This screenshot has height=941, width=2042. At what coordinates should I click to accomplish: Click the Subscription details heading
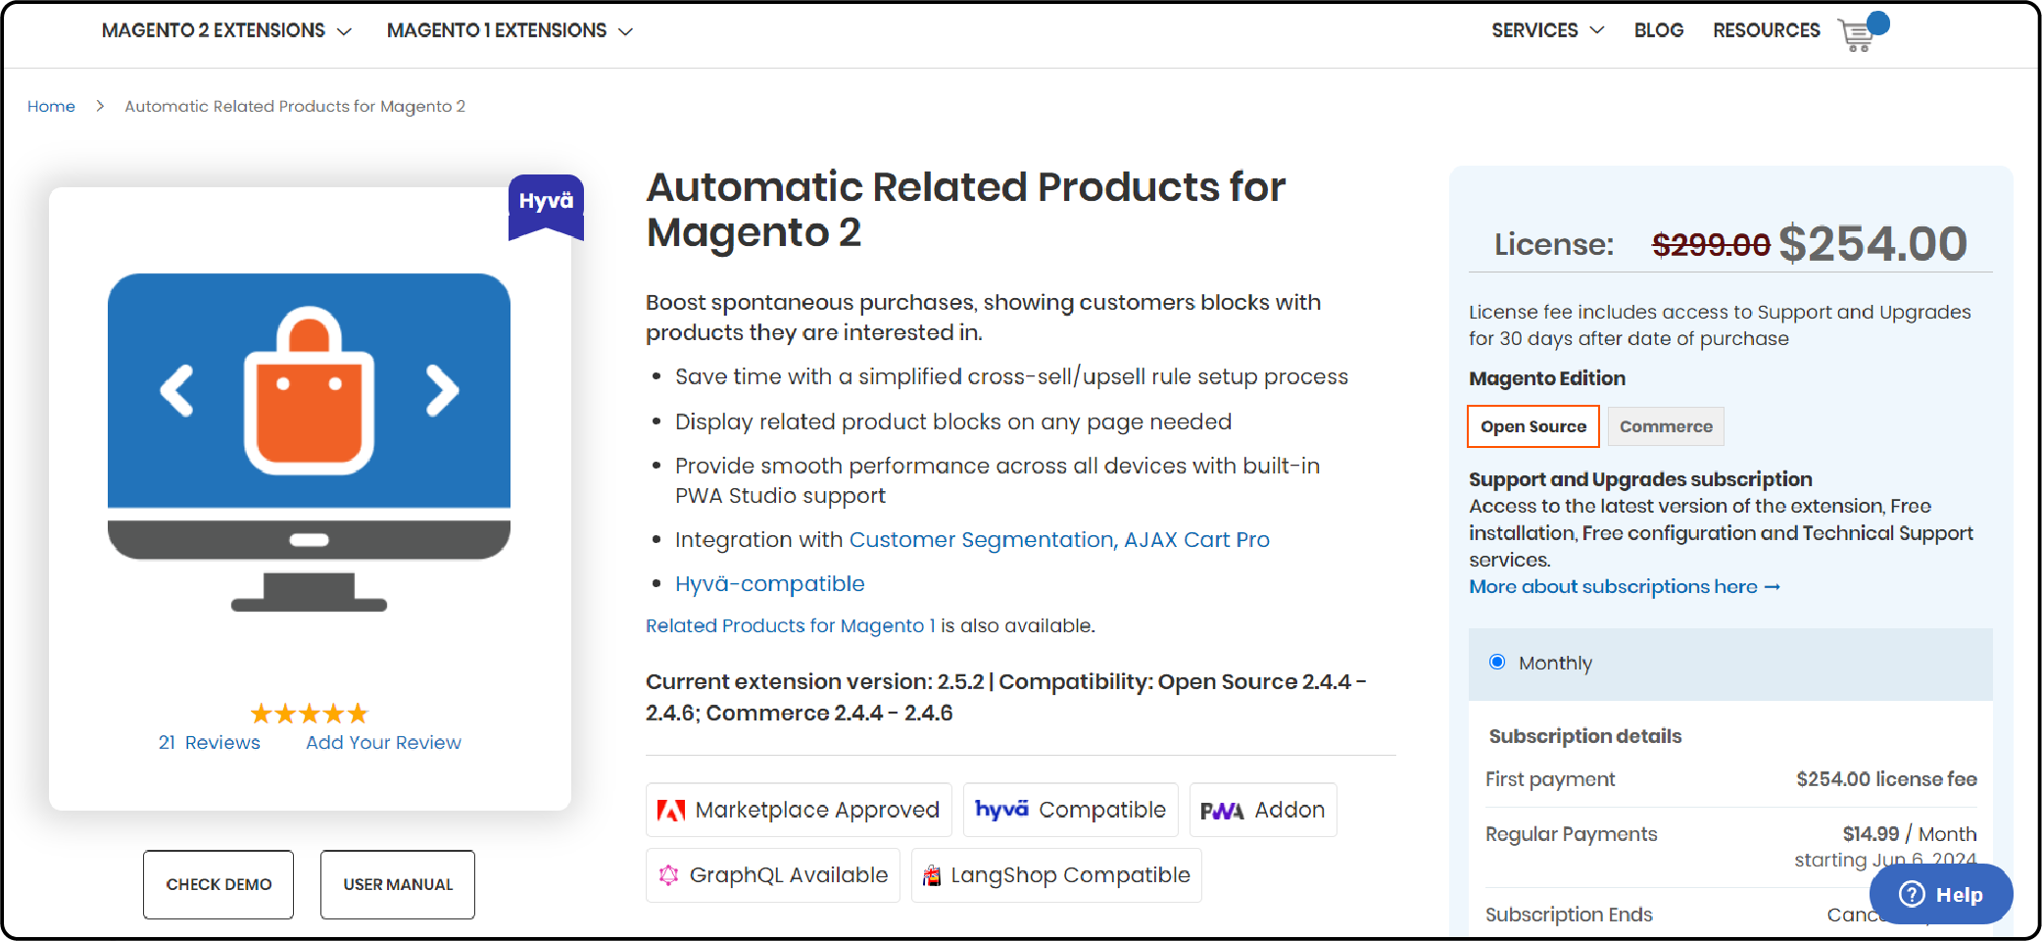pyautogui.click(x=1584, y=736)
